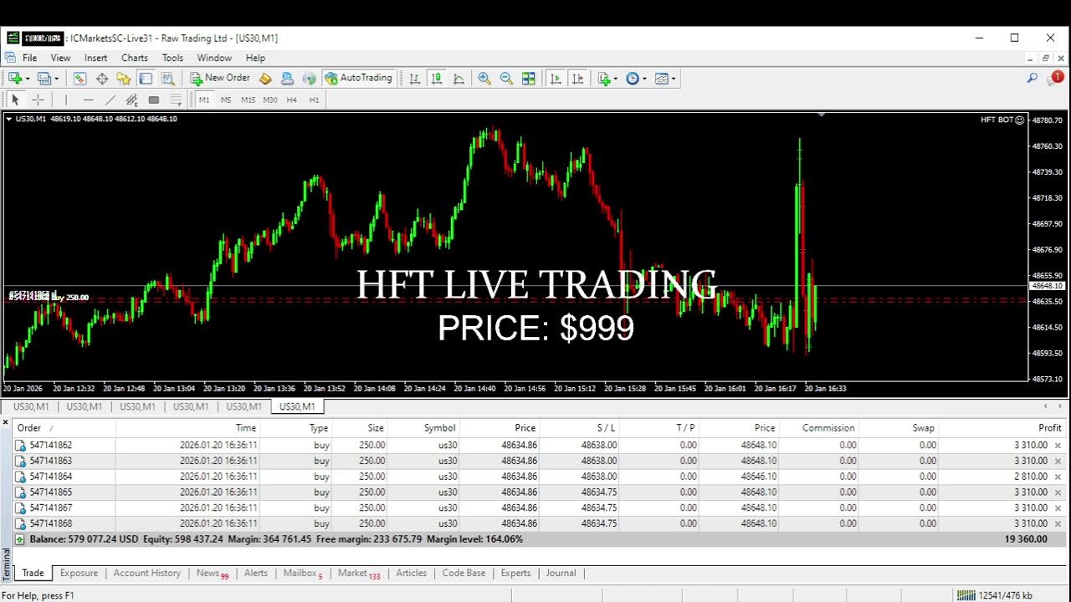Toggle the Navigator star-folder icon
Image resolution: width=1071 pixels, height=602 pixels.
tap(124, 78)
